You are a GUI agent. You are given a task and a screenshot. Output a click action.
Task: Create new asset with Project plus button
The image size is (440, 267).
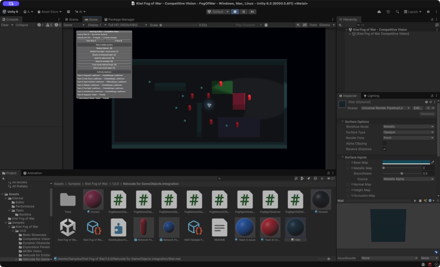[x=3, y=179]
